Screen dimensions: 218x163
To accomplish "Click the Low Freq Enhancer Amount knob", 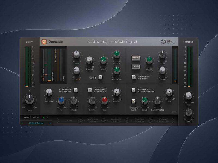I will click(49, 92).
